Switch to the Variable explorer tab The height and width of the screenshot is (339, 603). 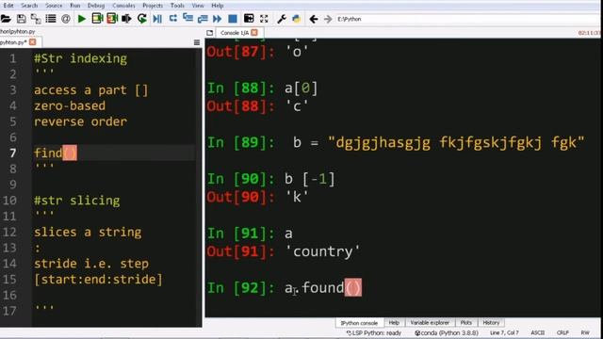[430, 323]
